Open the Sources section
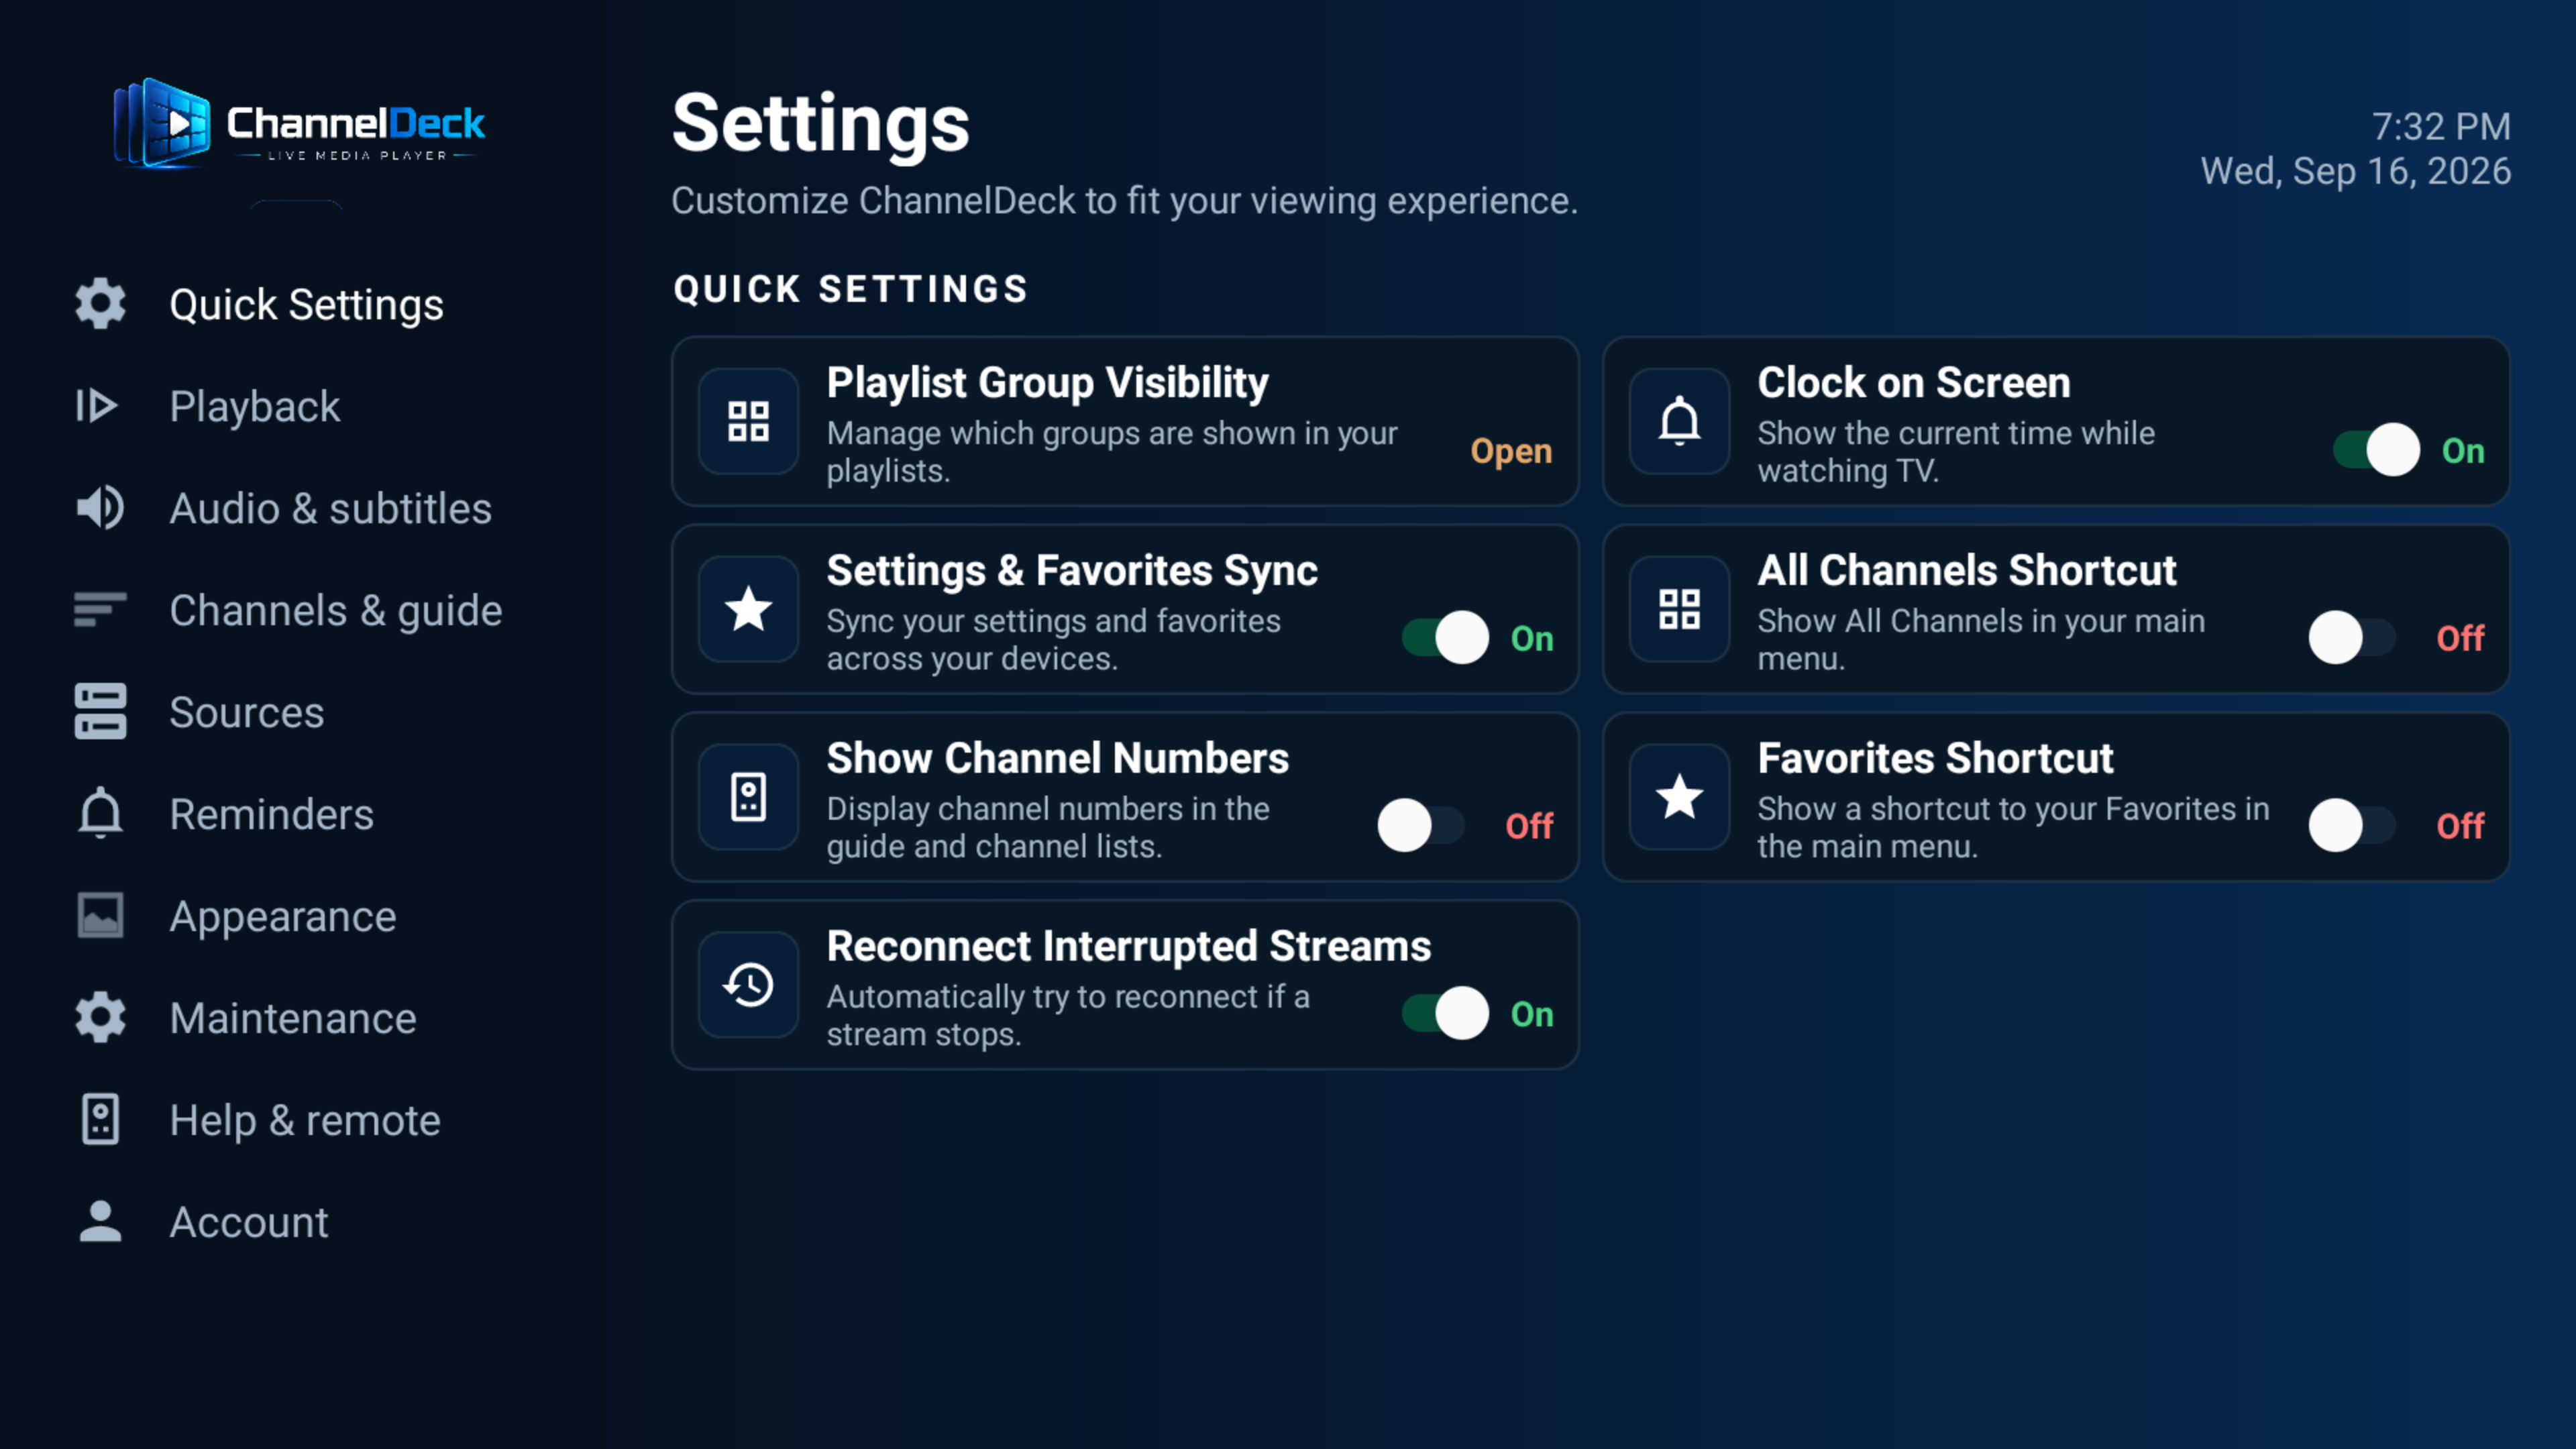Image resolution: width=2576 pixels, height=1449 pixels. click(247, 713)
